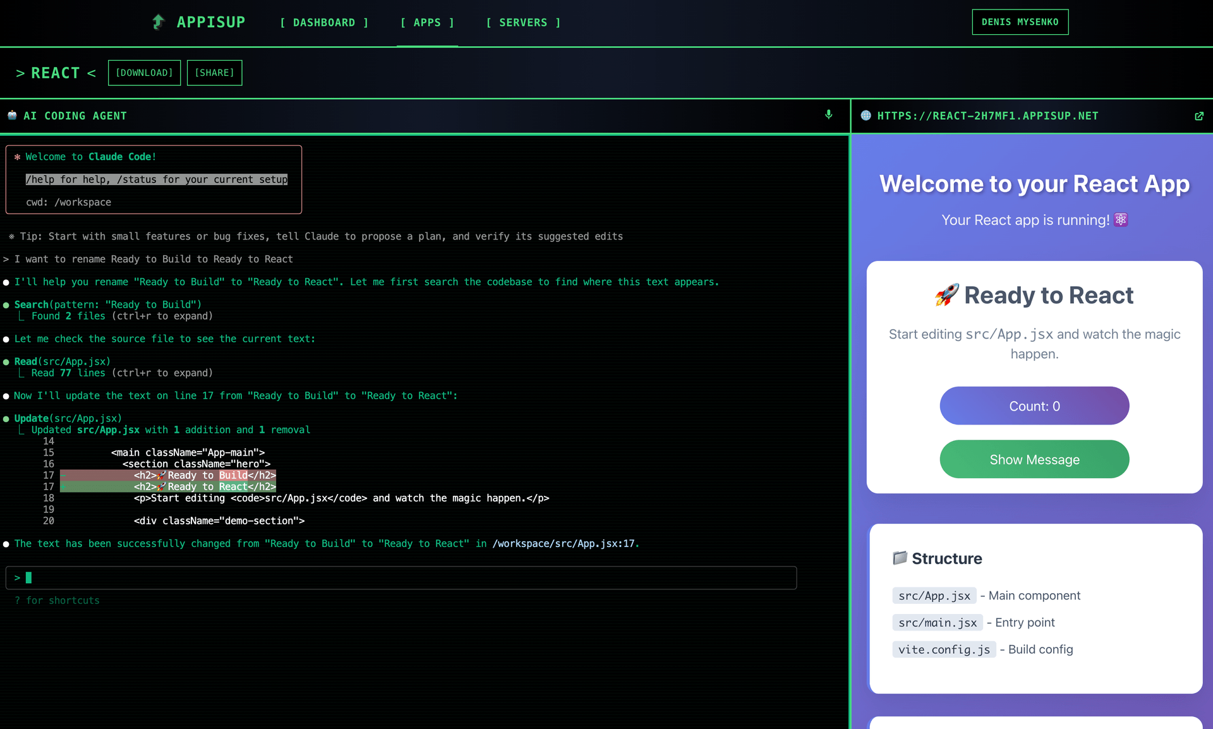
Task: Click the robot icon beside AI Coding Agent
Action: (x=12, y=116)
